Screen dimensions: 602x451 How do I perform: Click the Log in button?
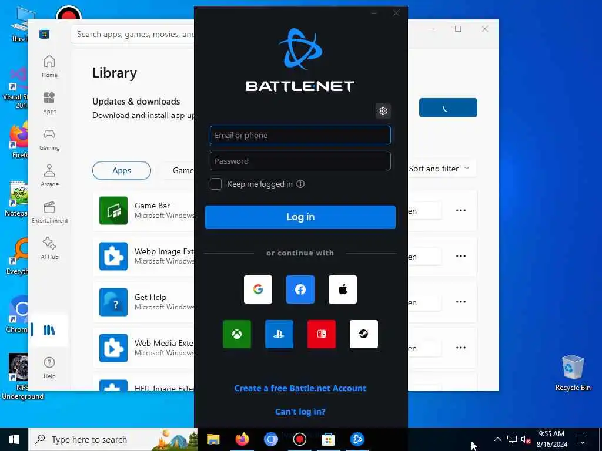point(300,217)
